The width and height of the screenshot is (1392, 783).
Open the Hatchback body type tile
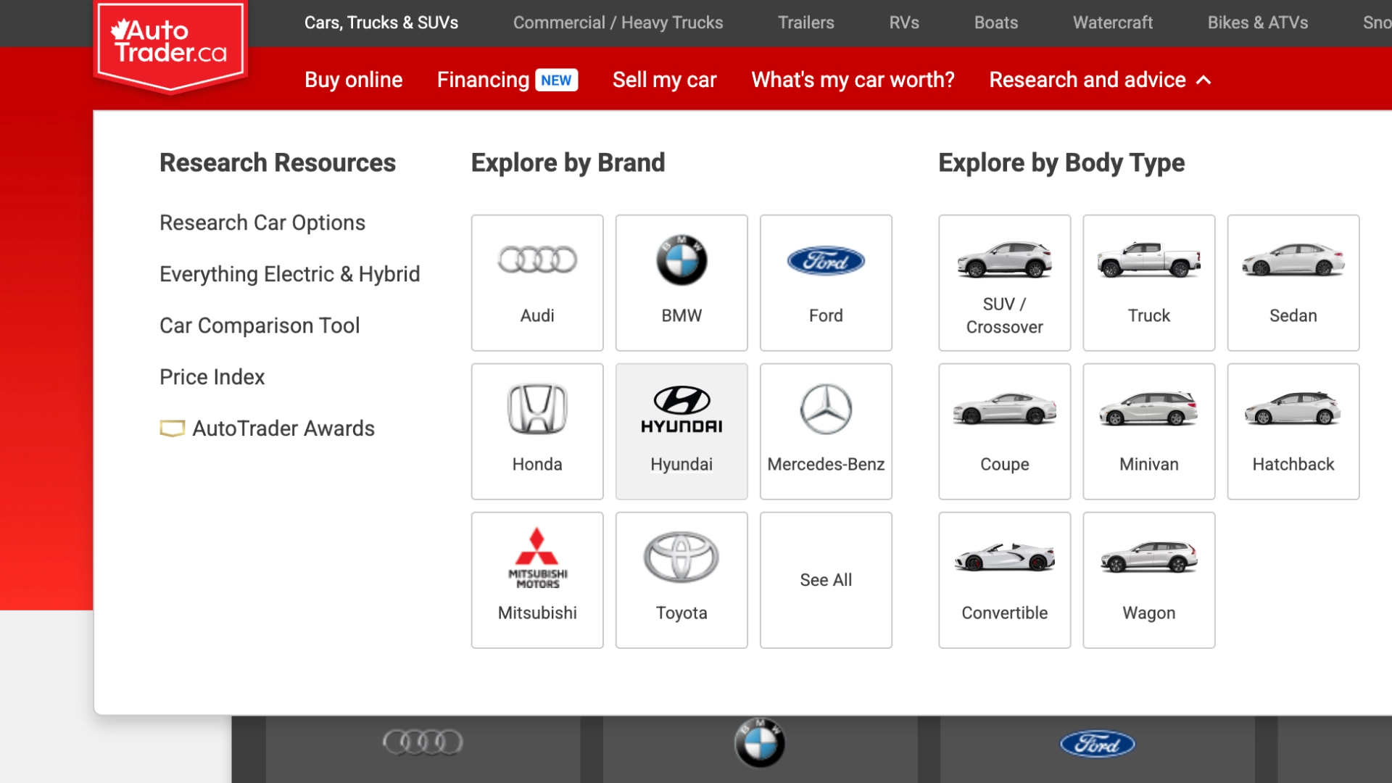coord(1293,431)
